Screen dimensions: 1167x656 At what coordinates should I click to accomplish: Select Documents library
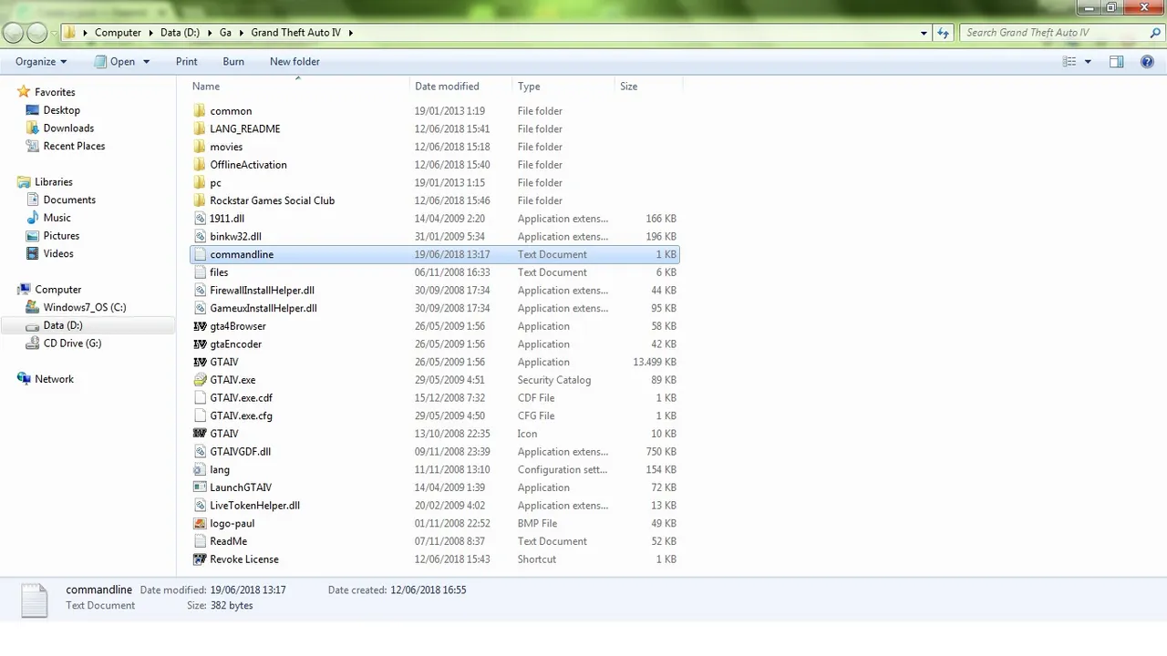point(69,200)
